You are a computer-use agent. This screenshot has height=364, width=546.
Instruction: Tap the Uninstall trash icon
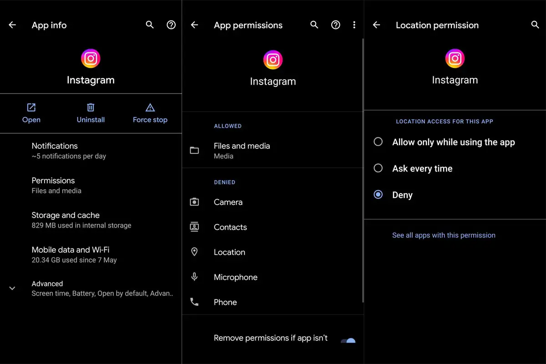click(91, 107)
